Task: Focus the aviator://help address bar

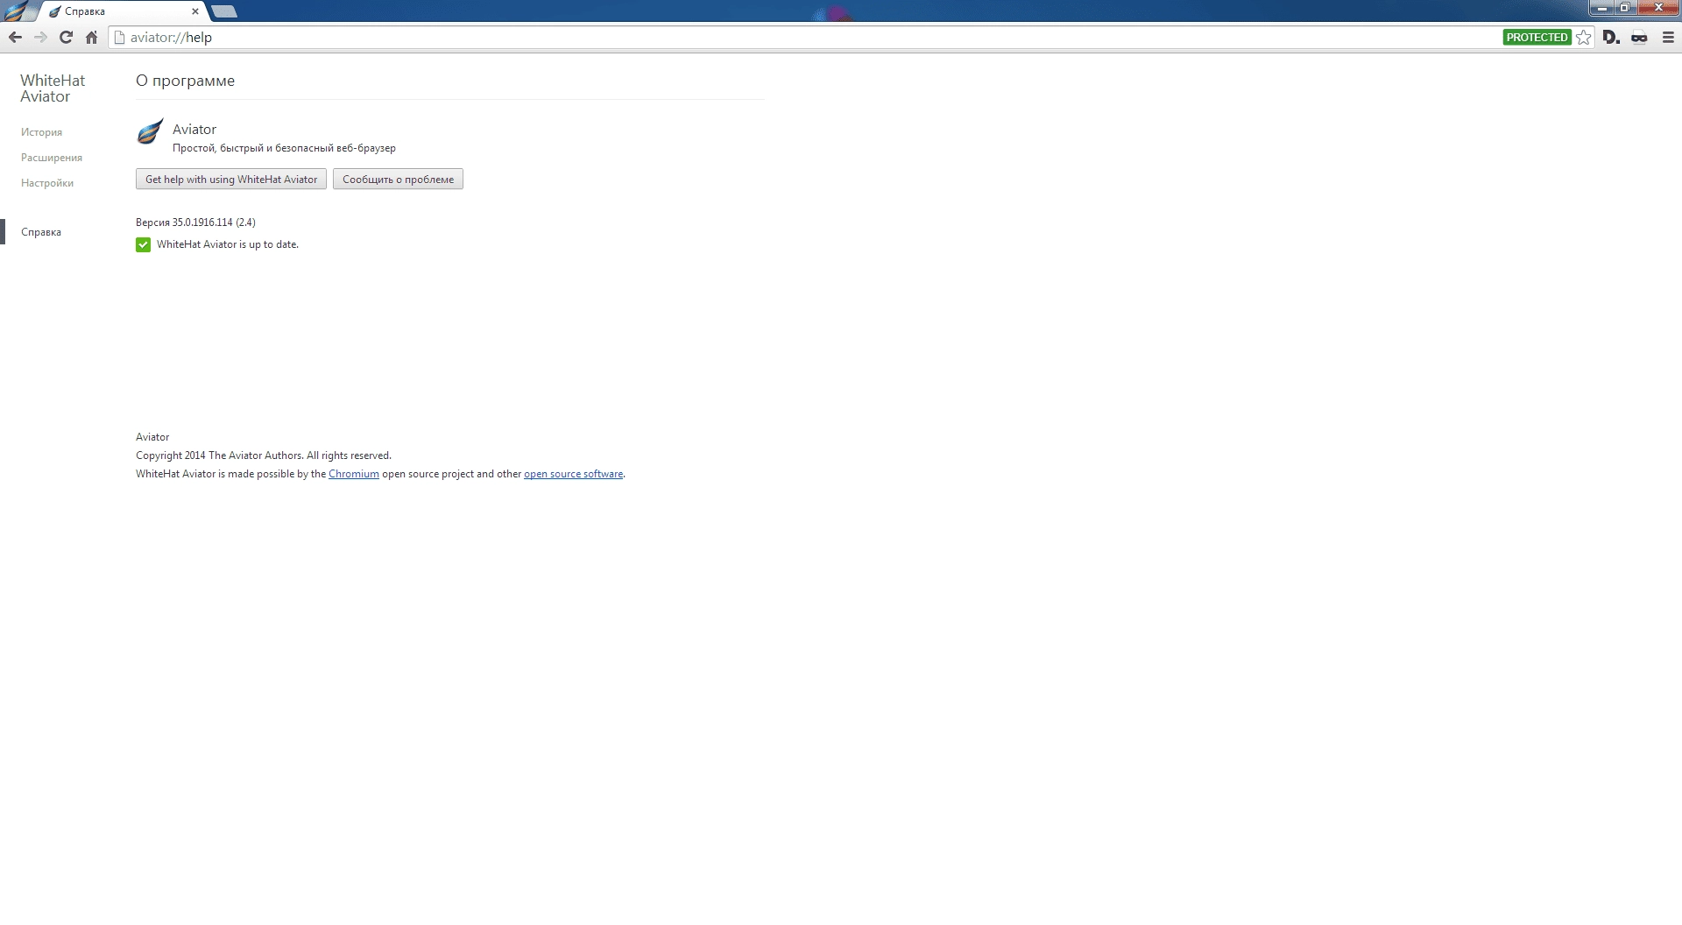Action: click(806, 37)
